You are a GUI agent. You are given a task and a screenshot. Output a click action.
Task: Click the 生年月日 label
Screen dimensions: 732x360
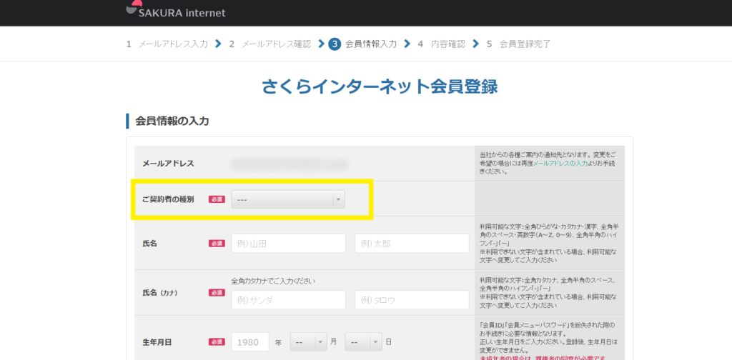click(x=157, y=342)
